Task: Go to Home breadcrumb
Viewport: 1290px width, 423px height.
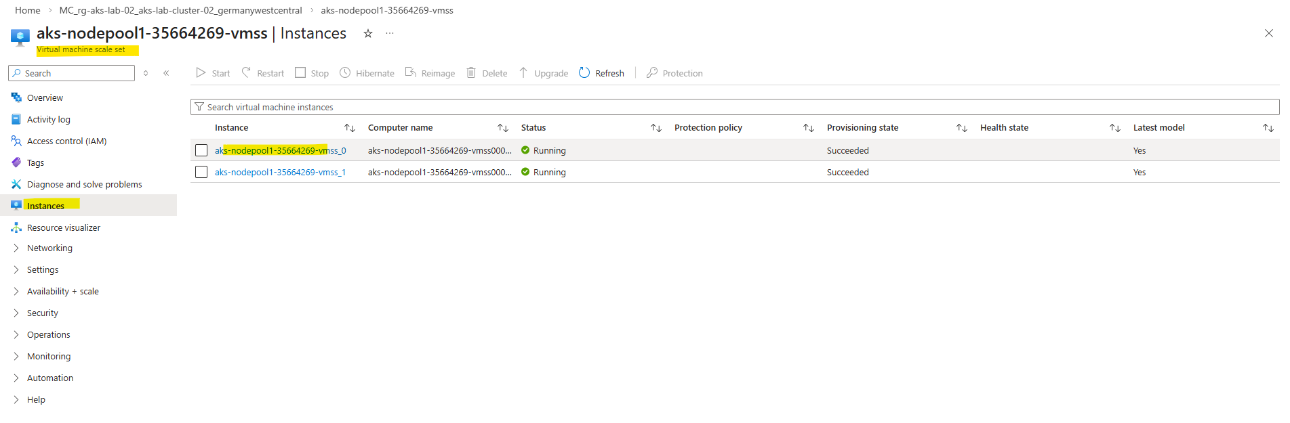Action: point(28,10)
